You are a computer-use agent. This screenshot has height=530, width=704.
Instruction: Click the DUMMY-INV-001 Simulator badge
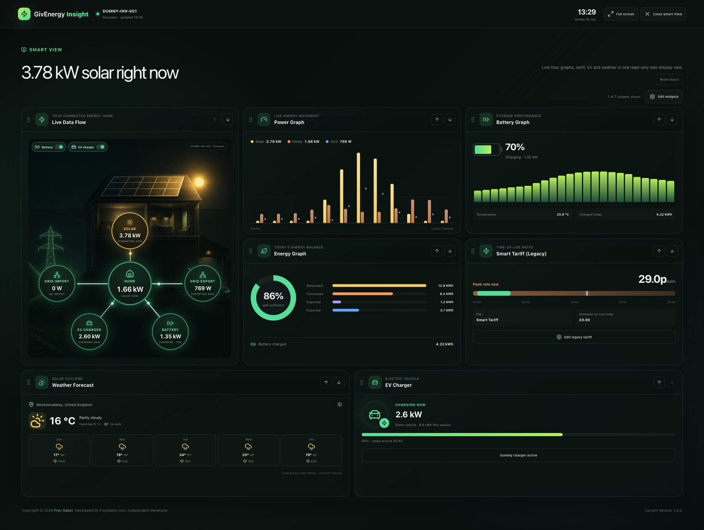pos(208,146)
